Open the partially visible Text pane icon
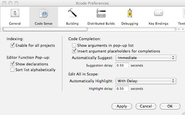The image size is (185, 115). 182,14
